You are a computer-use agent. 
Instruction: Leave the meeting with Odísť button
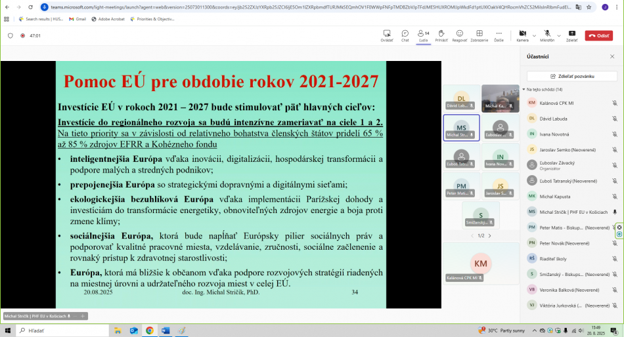click(599, 35)
